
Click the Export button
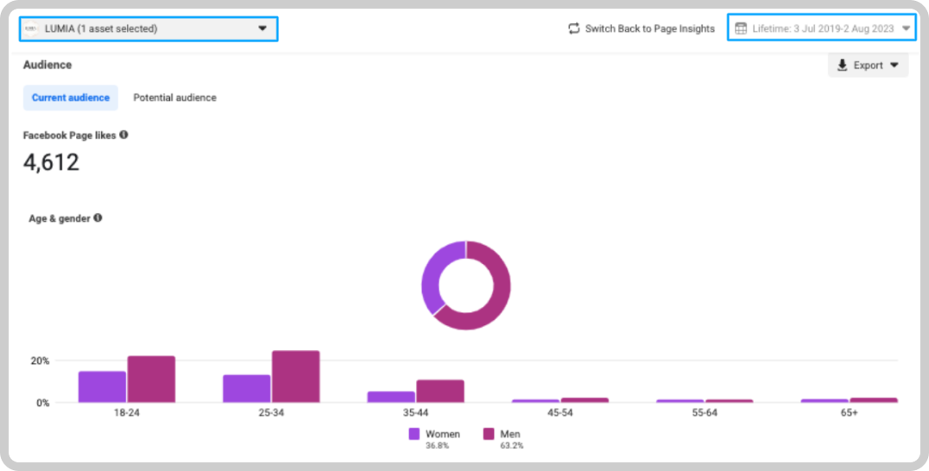(868, 65)
